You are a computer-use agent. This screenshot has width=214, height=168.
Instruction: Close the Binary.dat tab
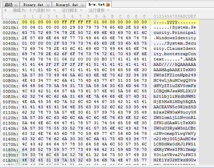[x=48, y=5]
